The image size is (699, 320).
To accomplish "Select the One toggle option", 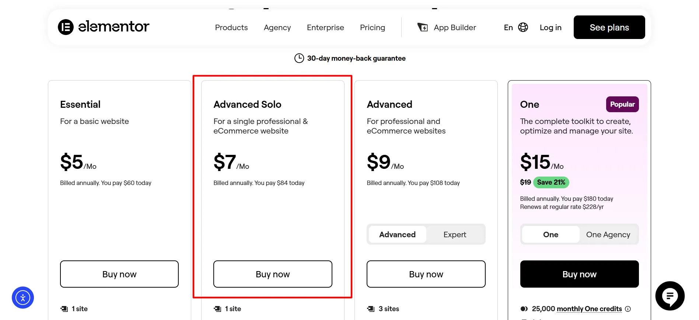I will pos(551,235).
